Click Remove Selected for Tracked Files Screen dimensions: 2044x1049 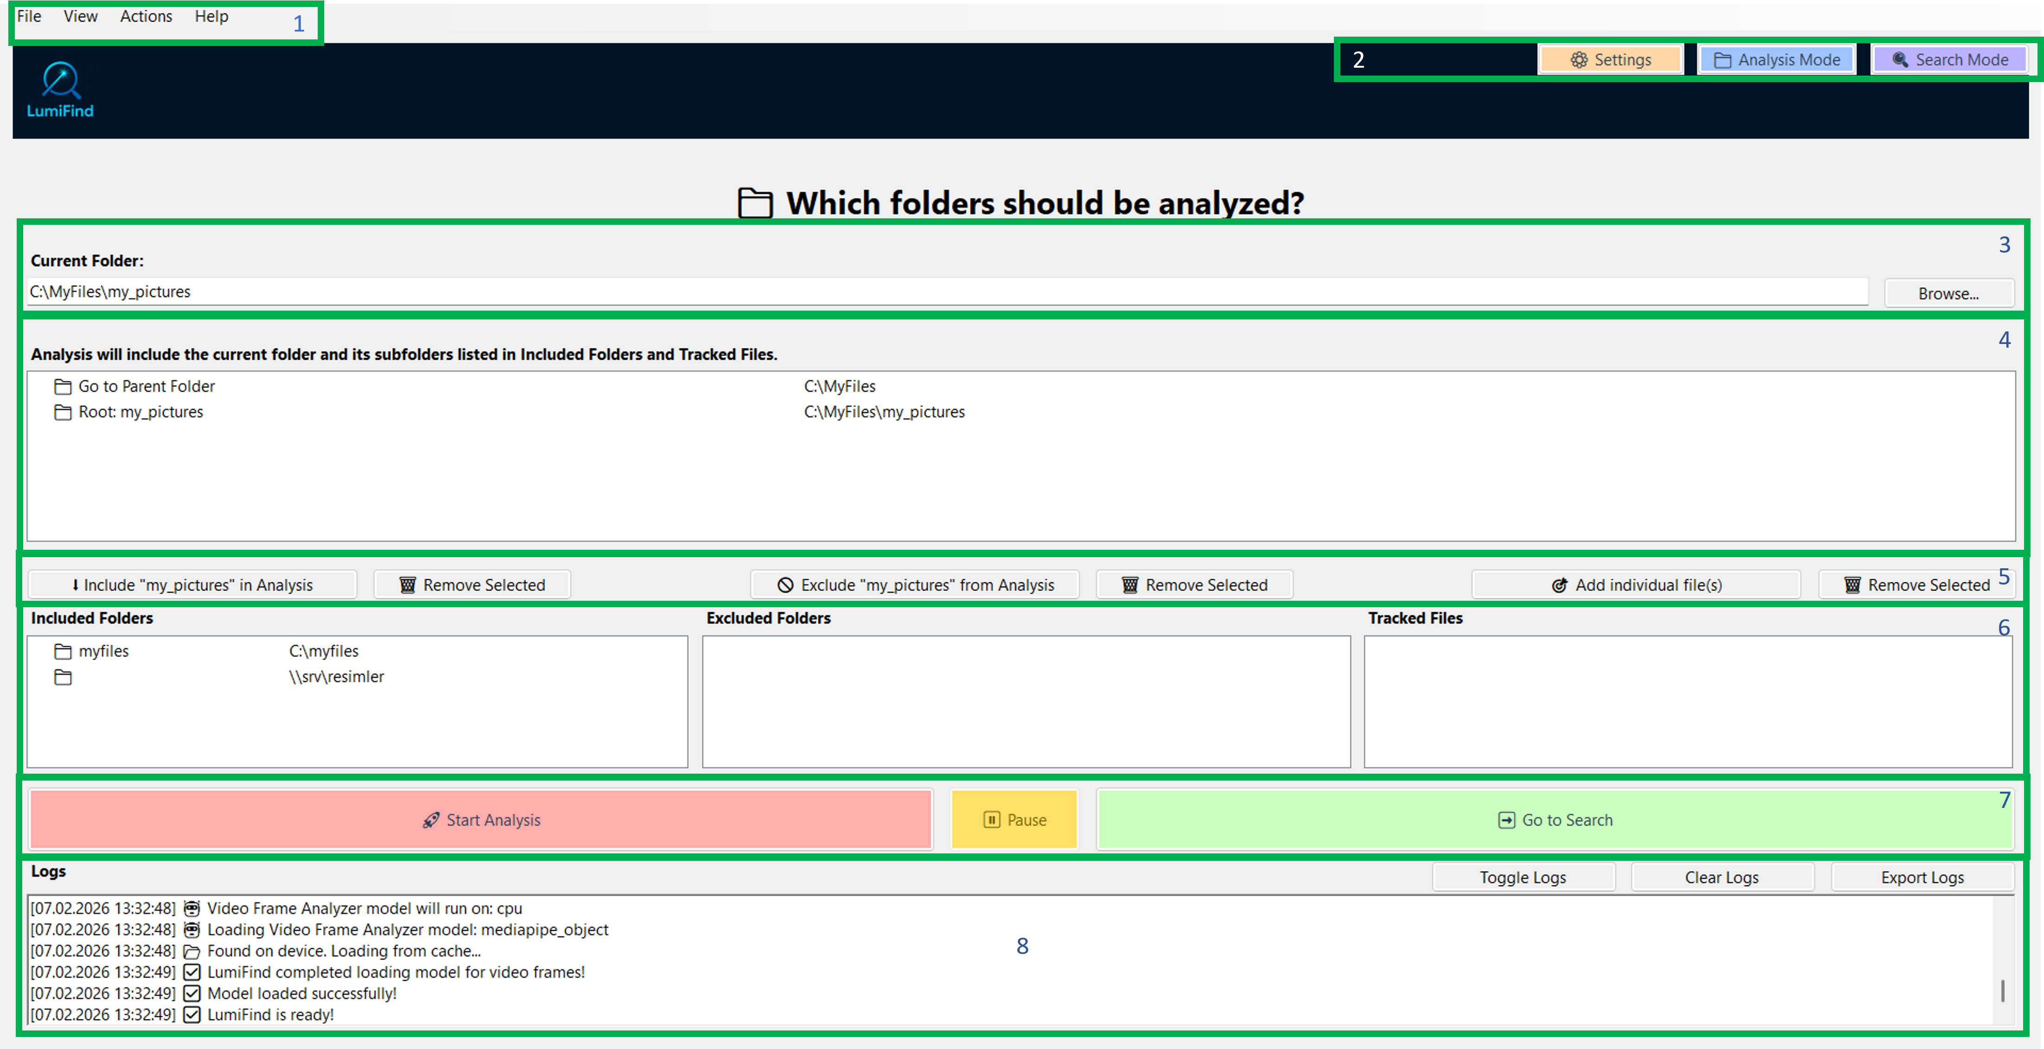pyautogui.click(x=1916, y=585)
